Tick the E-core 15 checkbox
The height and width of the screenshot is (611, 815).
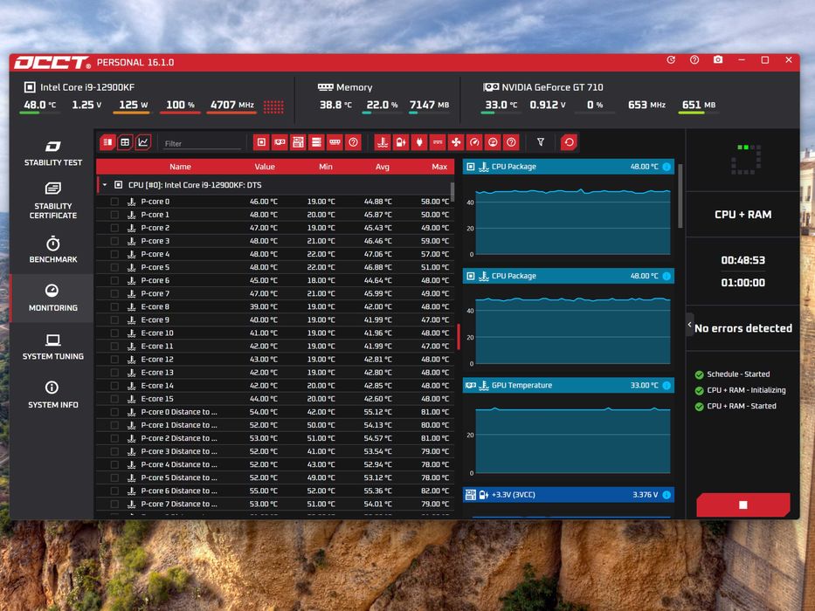point(114,399)
